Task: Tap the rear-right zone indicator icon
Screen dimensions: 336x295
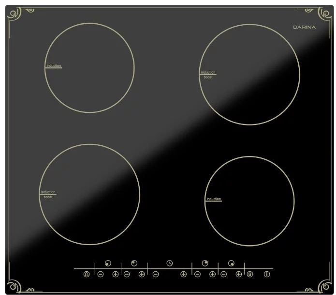Action: (205, 263)
